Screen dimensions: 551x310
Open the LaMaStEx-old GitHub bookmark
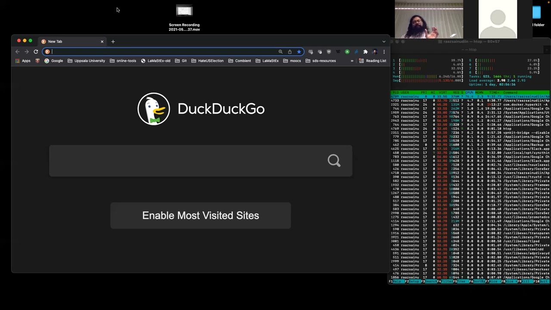click(156, 61)
